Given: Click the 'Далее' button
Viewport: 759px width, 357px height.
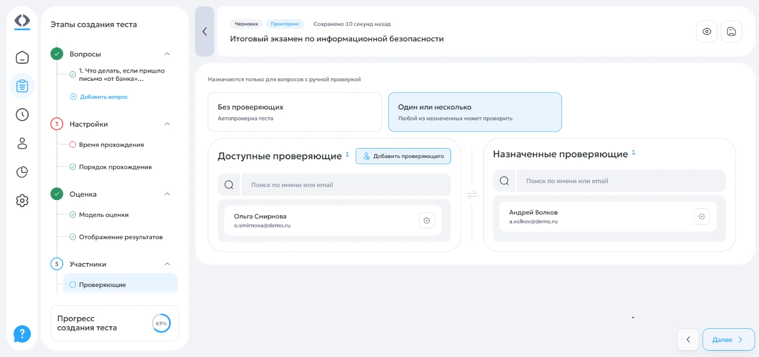Looking at the screenshot, I should pos(728,339).
